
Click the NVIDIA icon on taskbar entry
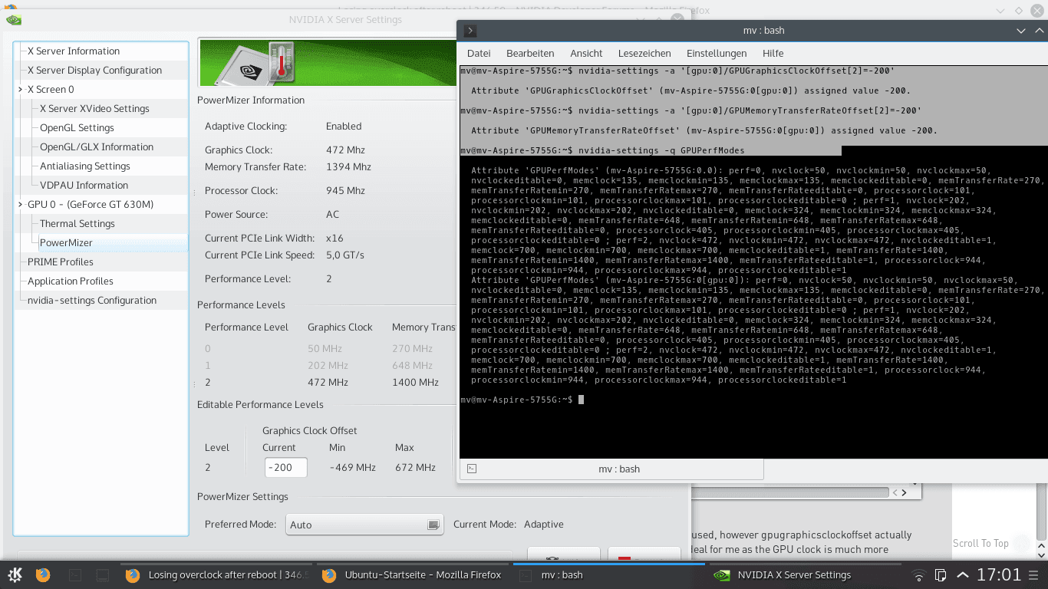pyautogui.click(x=721, y=574)
